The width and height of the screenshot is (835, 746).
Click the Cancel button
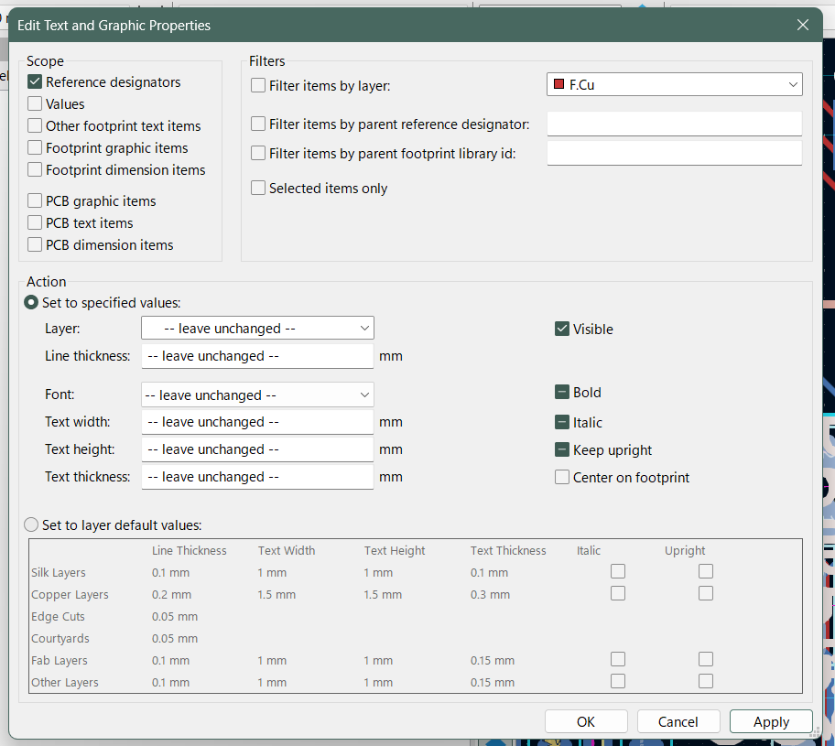[x=678, y=722]
